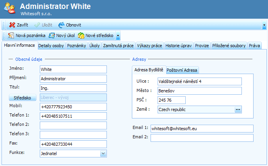Click the Zavřít close icon in toolbar
Screen dimensions: 268x166
click(x=12, y=25)
